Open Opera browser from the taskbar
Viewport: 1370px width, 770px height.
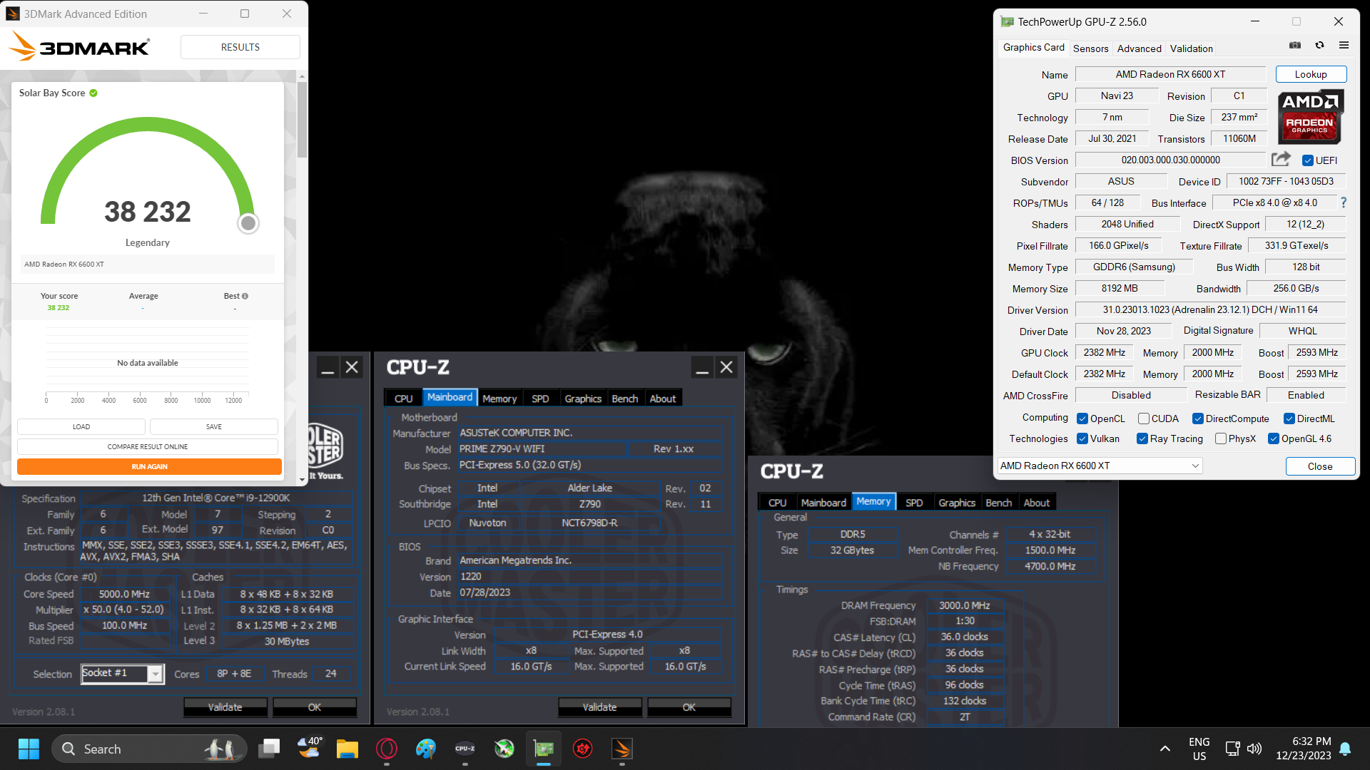pyautogui.click(x=387, y=749)
